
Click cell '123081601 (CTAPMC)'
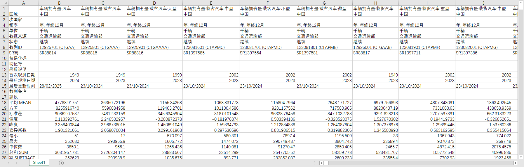pos(211,47)
